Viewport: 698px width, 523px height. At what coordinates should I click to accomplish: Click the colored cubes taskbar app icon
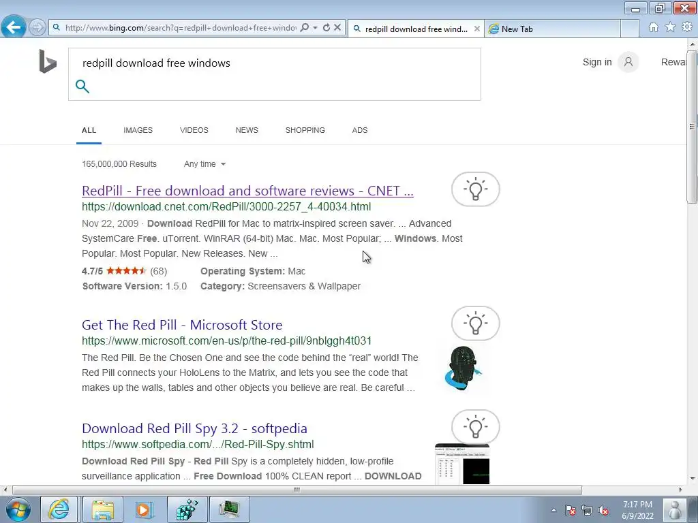[x=187, y=509]
